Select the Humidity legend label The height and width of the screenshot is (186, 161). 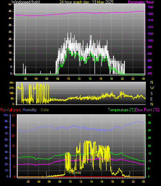click(x=30, y=110)
